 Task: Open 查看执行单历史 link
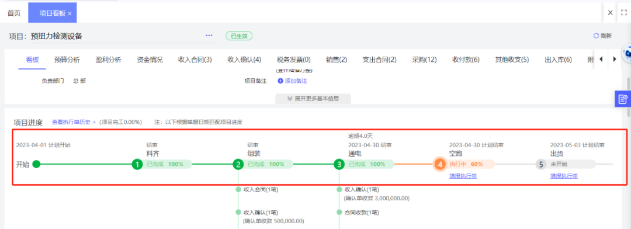click(x=74, y=122)
